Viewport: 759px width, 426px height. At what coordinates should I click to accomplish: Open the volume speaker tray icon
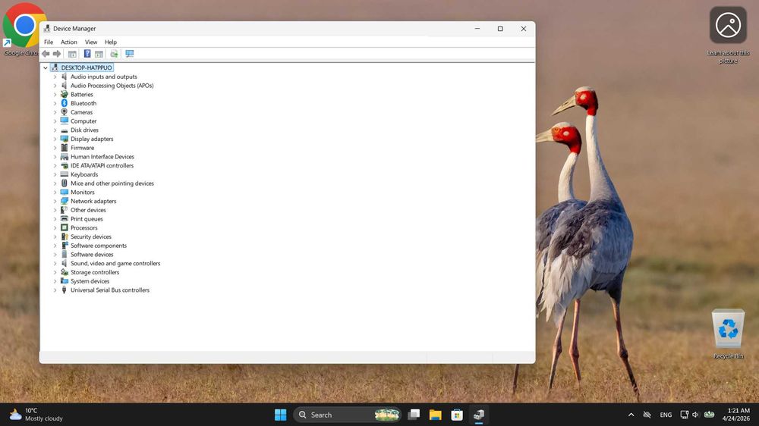[x=695, y=415]
